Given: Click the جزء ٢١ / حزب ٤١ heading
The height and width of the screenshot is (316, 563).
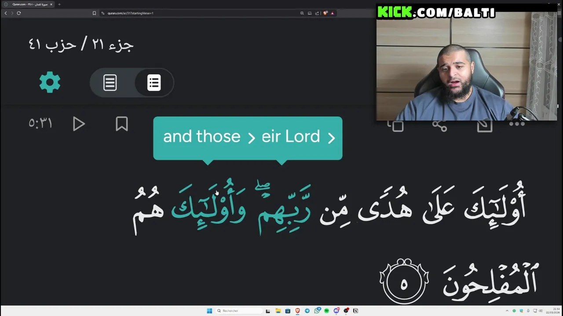Looking at the screenshot, I should click(x=81, y=44).
